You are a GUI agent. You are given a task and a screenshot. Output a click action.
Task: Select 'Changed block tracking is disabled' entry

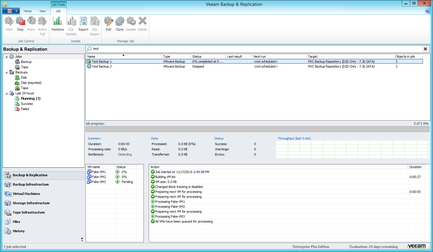tap(179, 187)
